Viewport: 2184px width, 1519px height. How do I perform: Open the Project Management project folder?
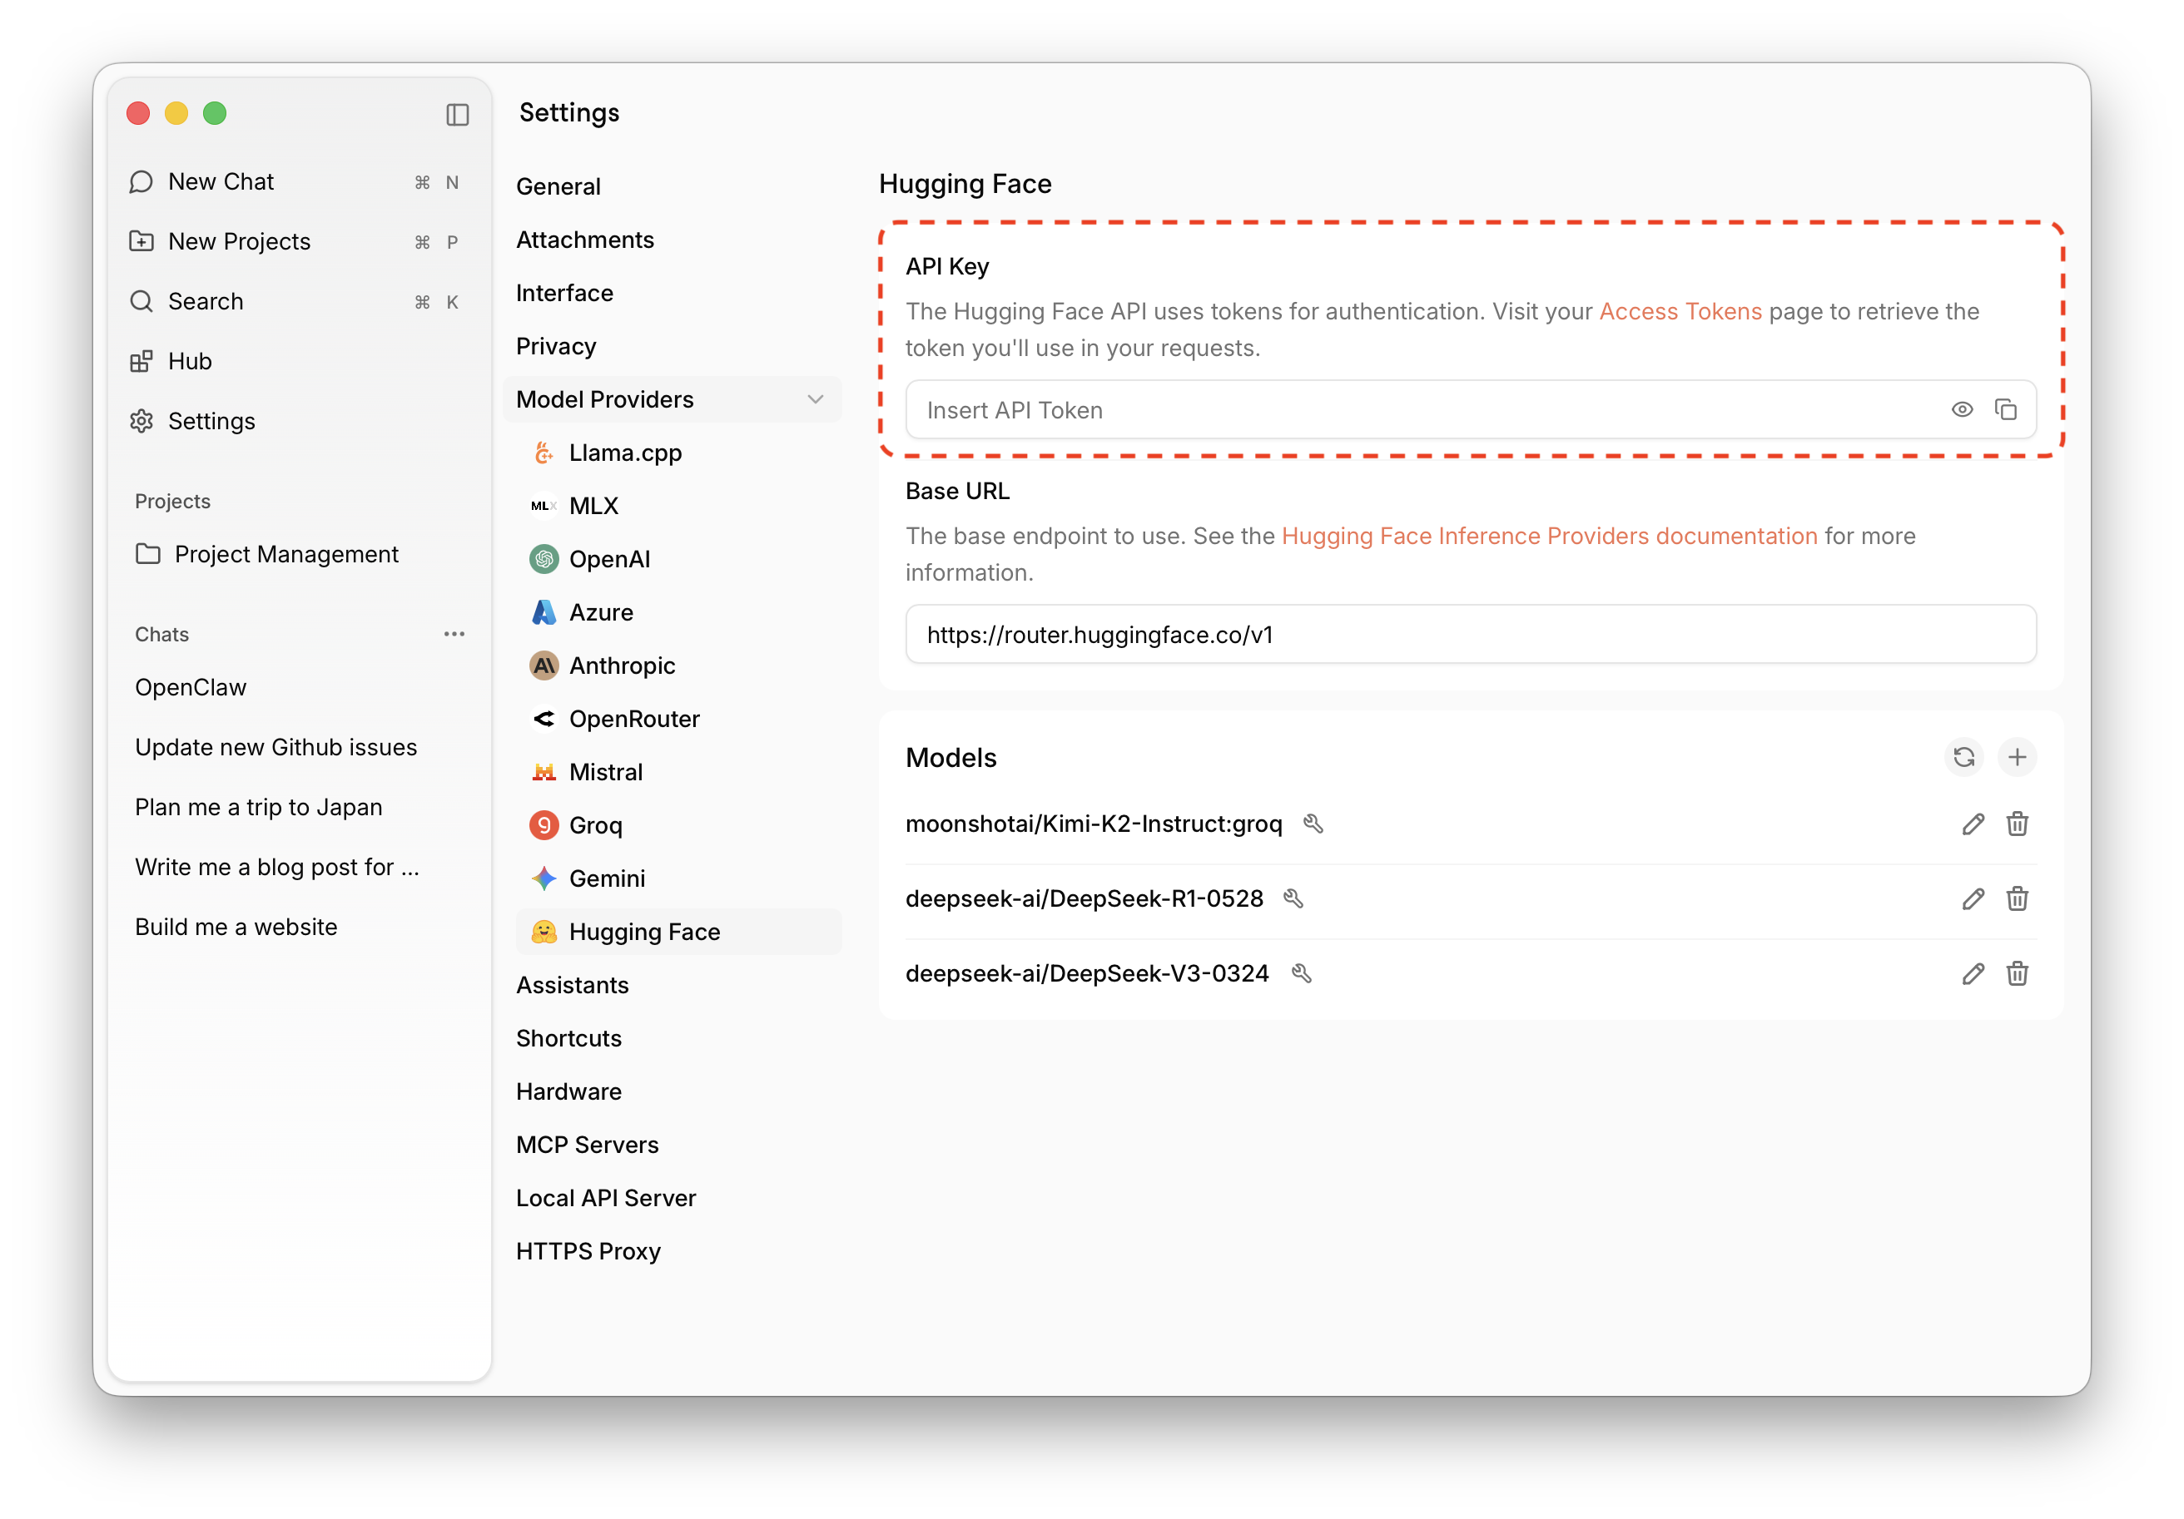point(285,554)
